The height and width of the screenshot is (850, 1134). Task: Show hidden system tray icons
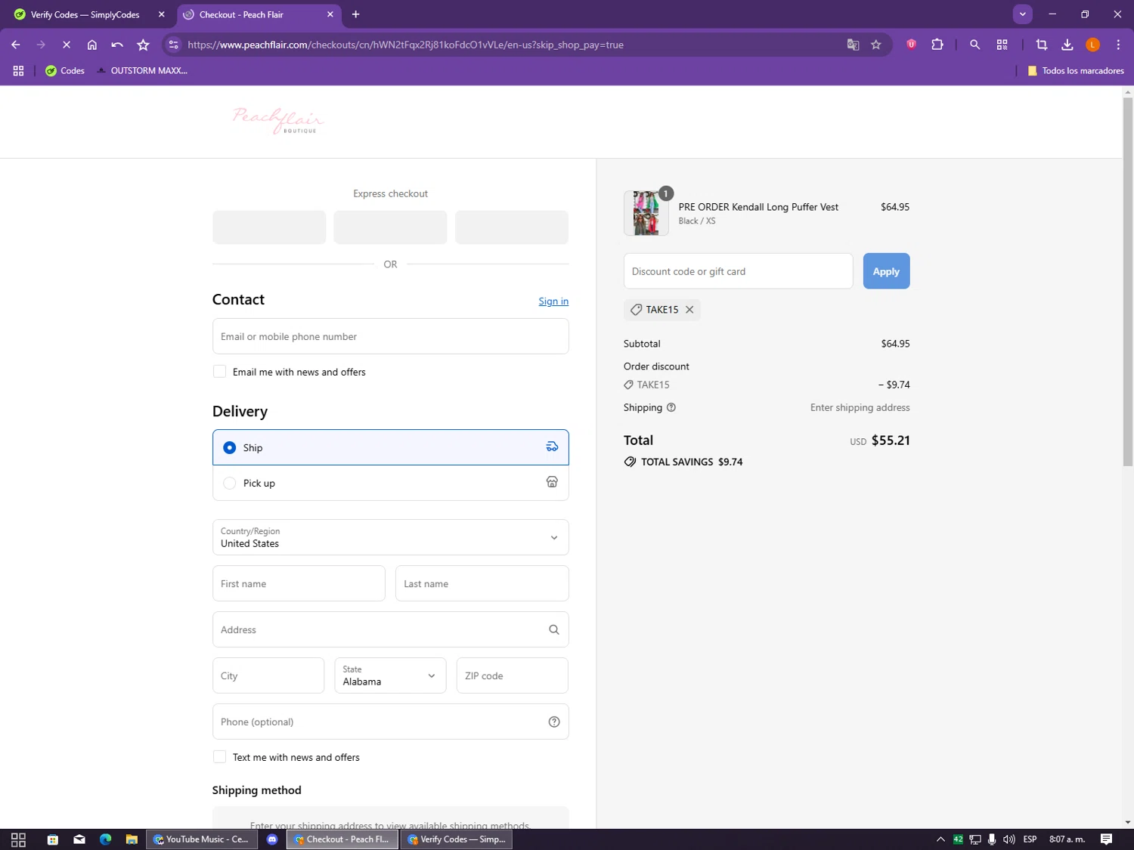(940, 839)
